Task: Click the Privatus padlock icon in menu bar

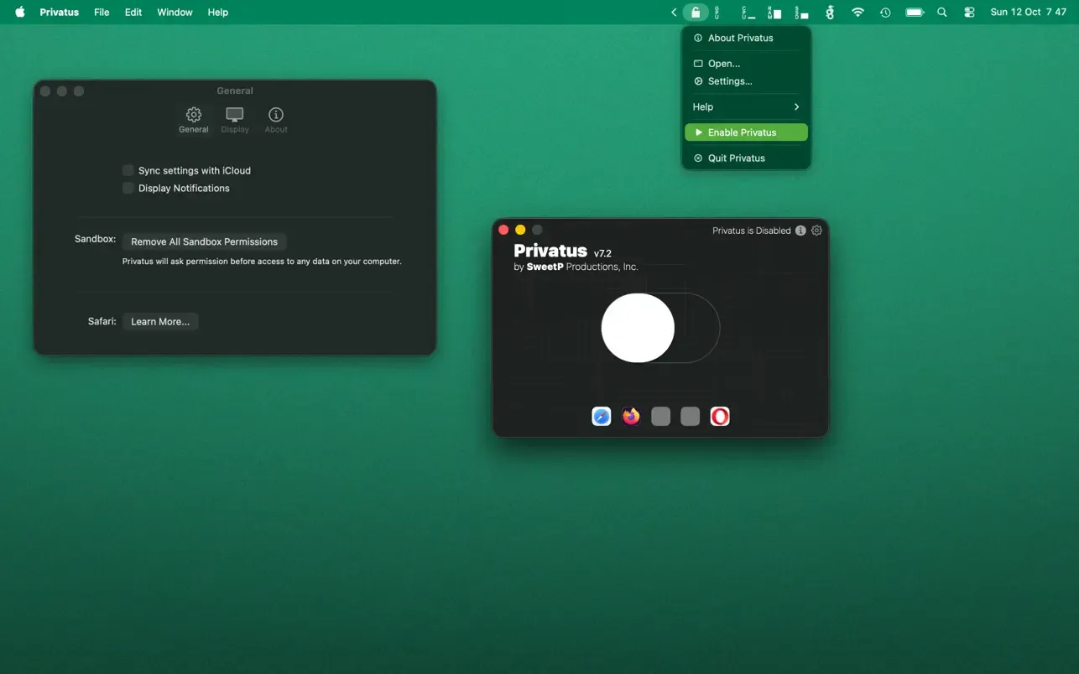Action: (696, 13)
